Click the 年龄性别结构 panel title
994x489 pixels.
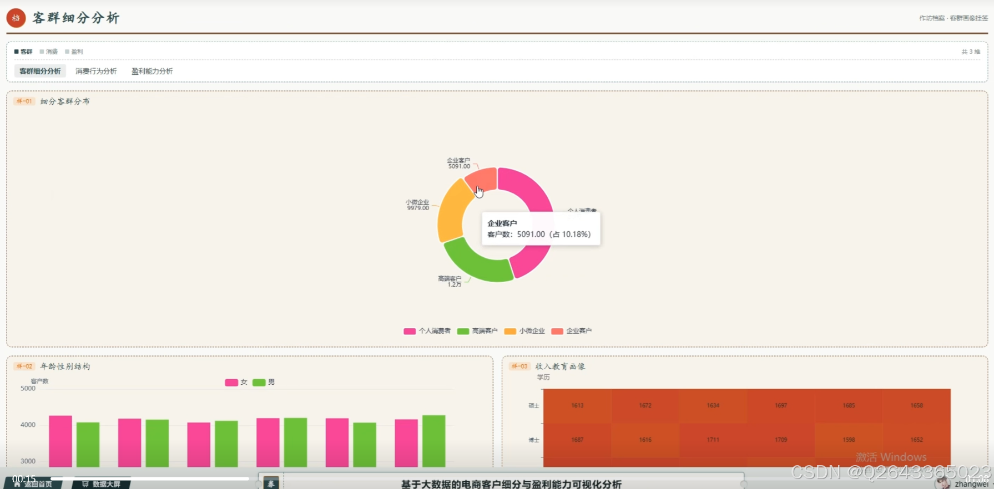coord(65,366)
